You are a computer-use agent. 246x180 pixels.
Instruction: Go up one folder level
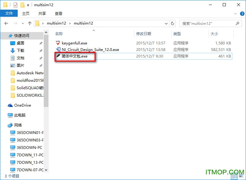pos(30,23)
